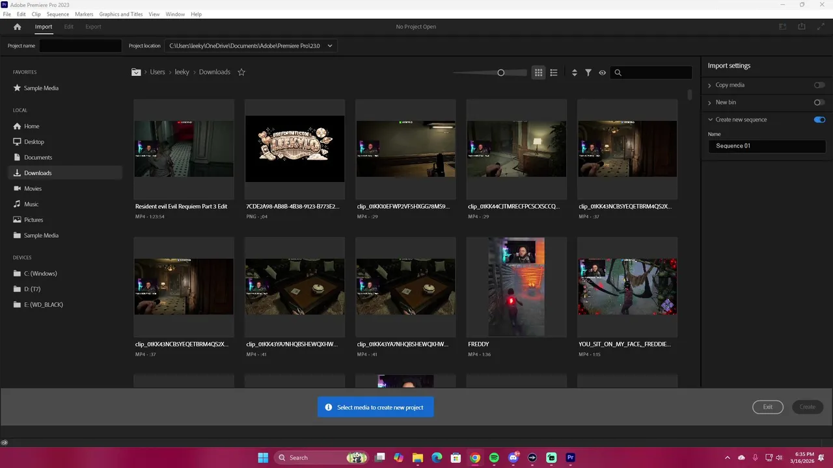Open the file type filter icon
The image size is (833, 468).
(x=588, y=73)
